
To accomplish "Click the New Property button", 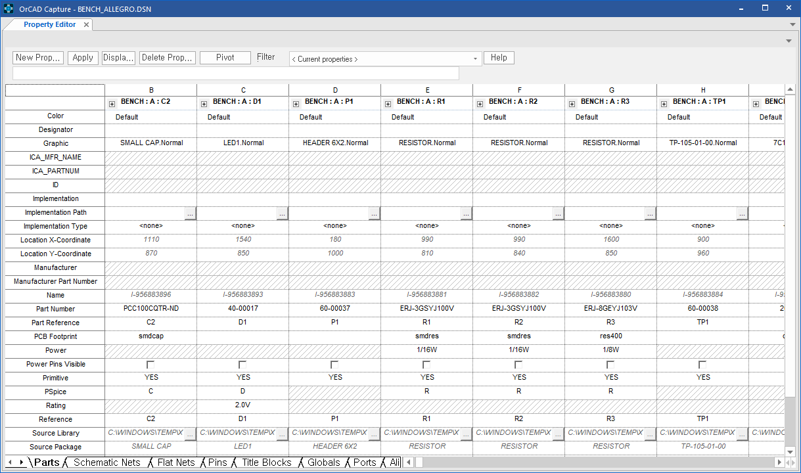I will click(x=38, y=58).
